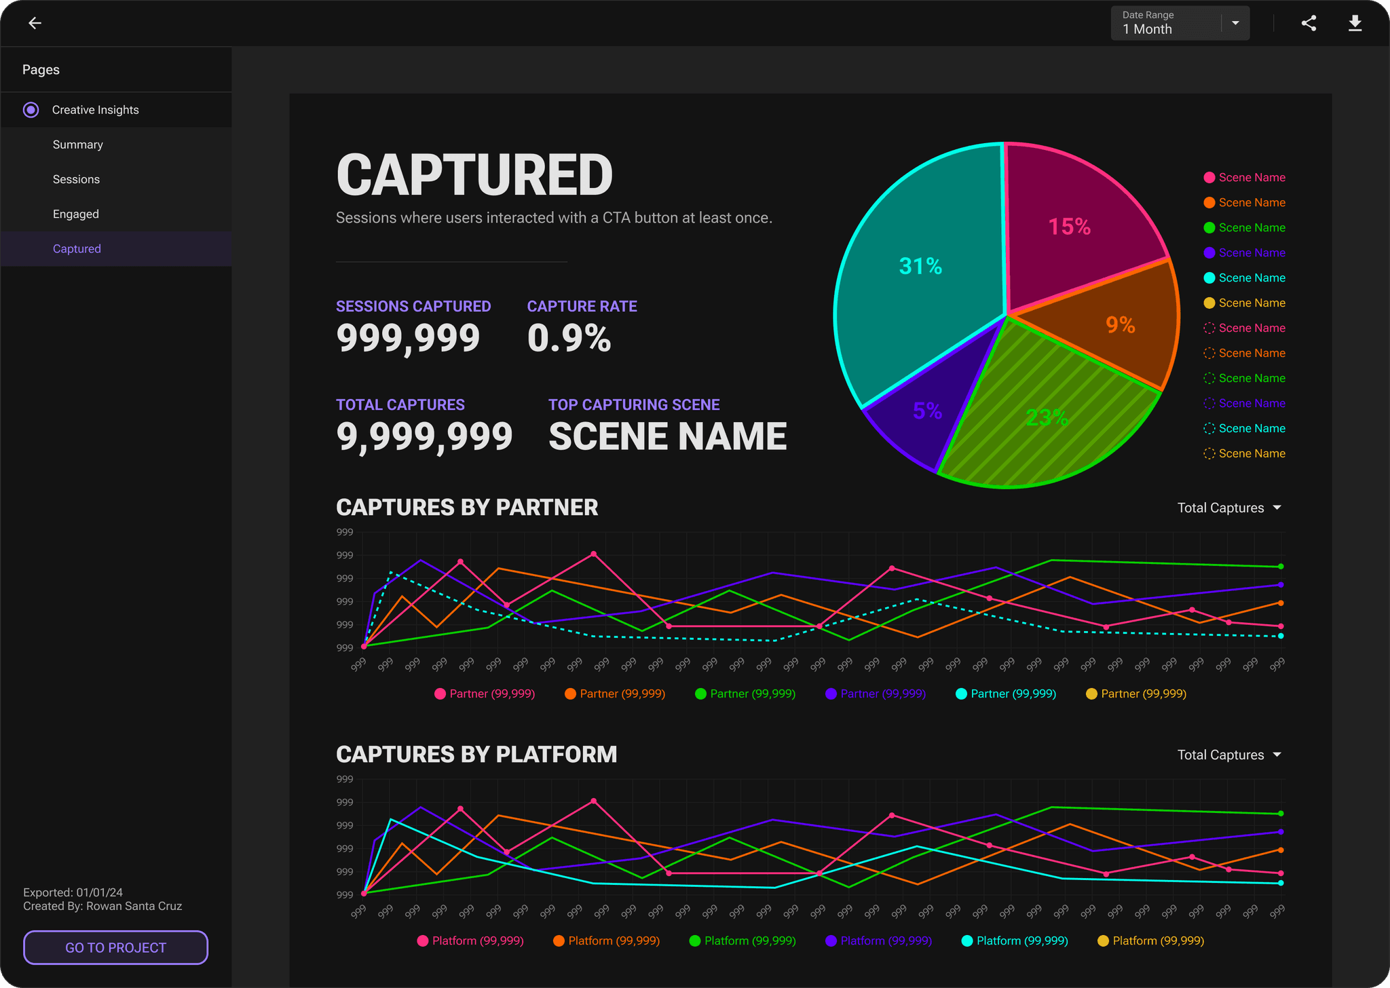The width and height of the screenshot is (1390, 988).
Task: Go to the Sessions page link
Action: 76,179
